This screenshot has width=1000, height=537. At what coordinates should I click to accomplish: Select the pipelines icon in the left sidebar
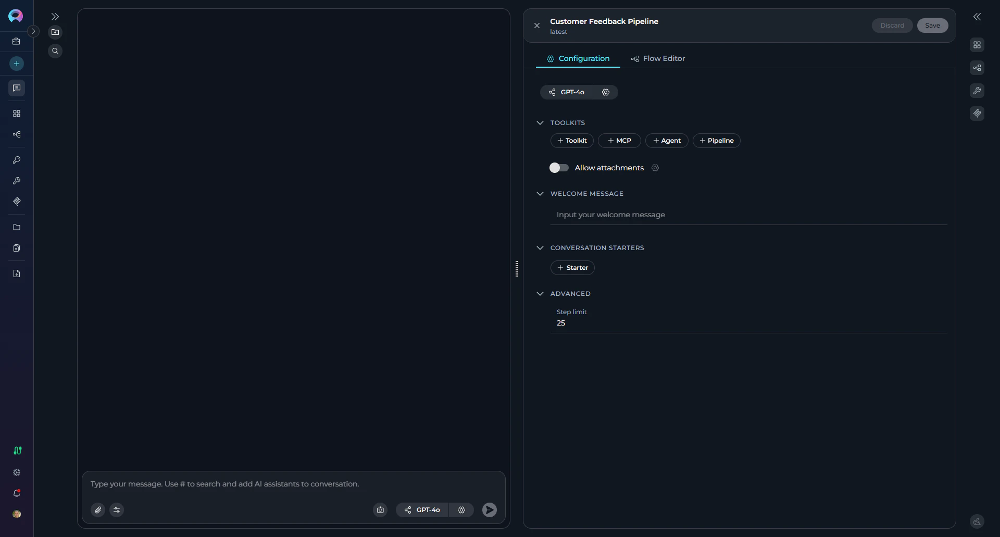(x=16, y=134)
